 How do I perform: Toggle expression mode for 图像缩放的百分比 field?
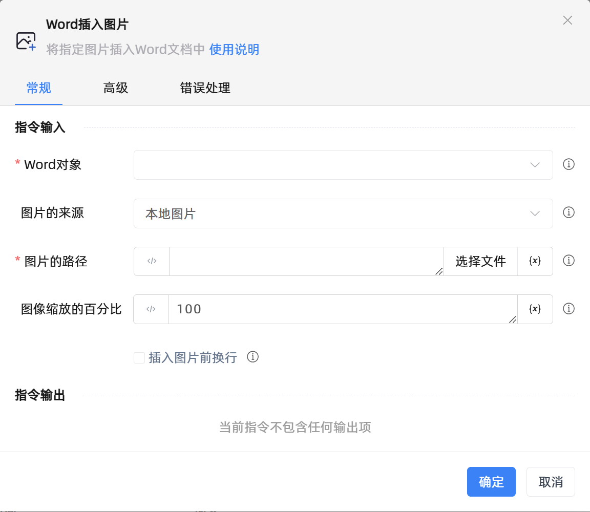click(151, 309)
